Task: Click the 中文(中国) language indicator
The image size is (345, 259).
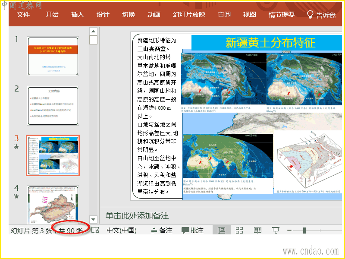Action: (122, 231)
